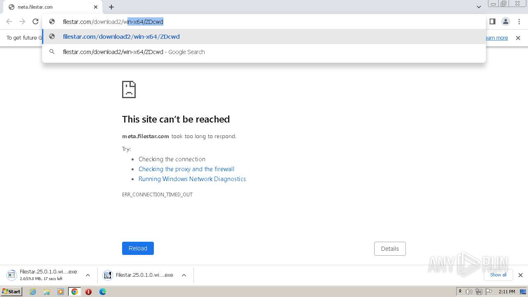Open the Windows Start menu
This screenshot has width=528, height=297.
(11, 292)
